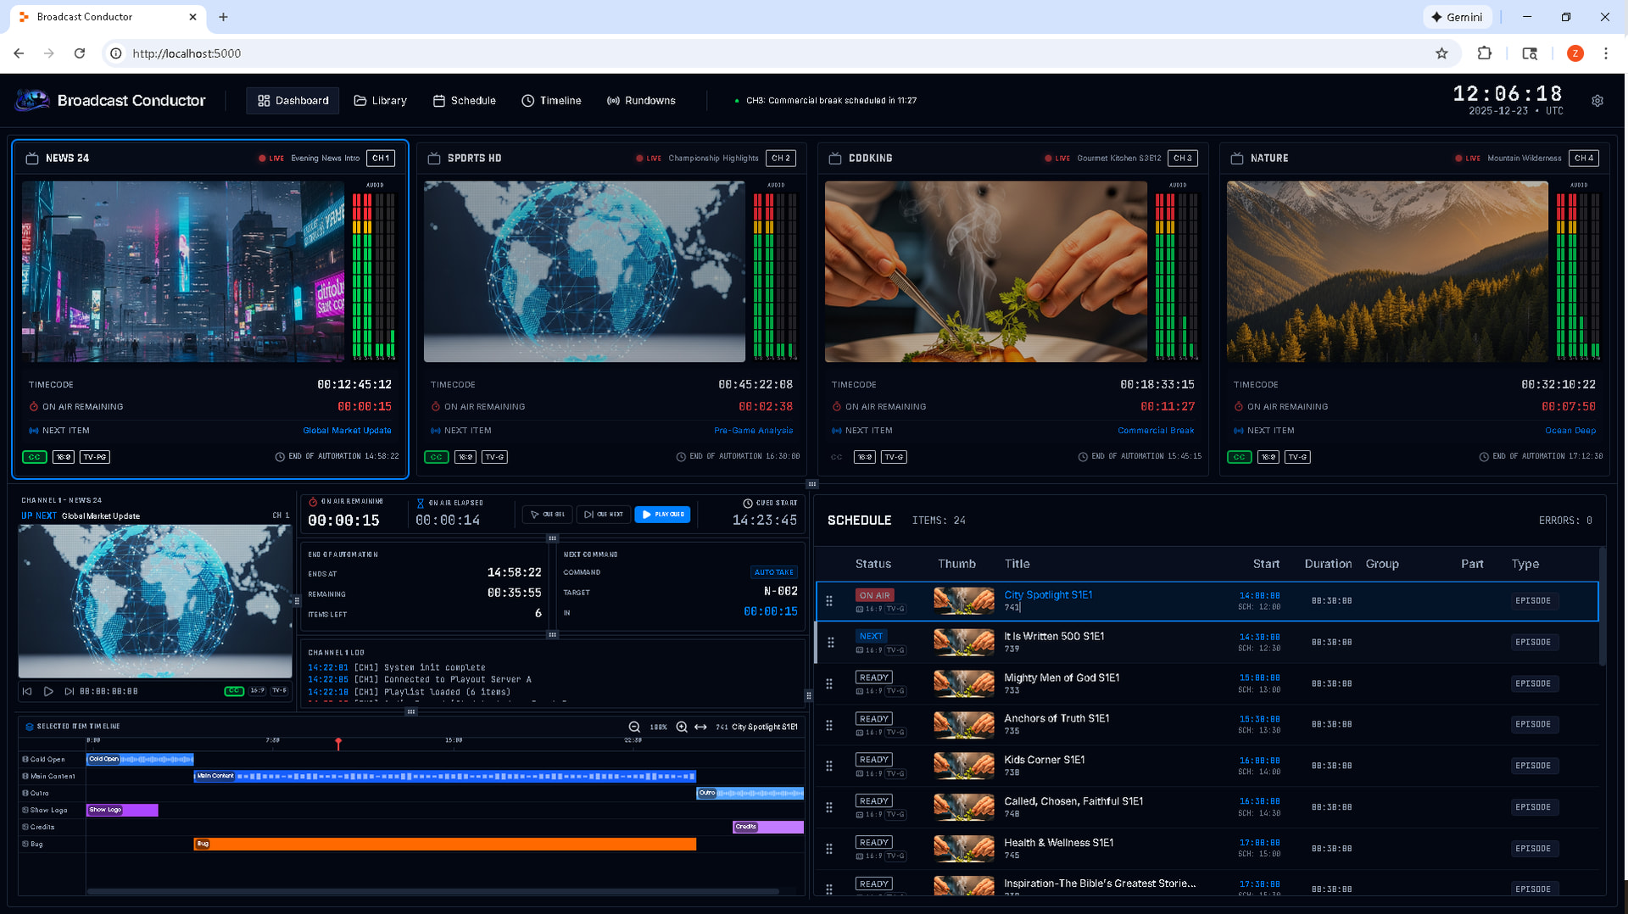Zoom out the selected item timeline

click(634, 727)
